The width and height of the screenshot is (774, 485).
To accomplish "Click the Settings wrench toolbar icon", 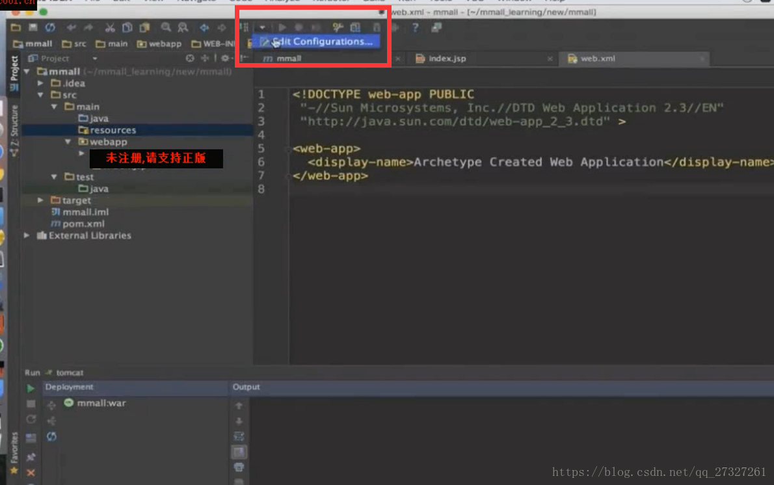I will point(338,27).
